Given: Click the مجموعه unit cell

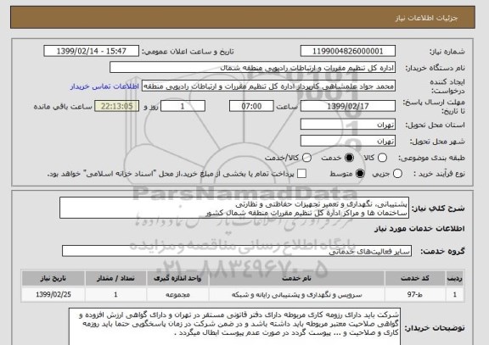Looking at the screenshot, I should pyautogui.click(x=177, y=294).
